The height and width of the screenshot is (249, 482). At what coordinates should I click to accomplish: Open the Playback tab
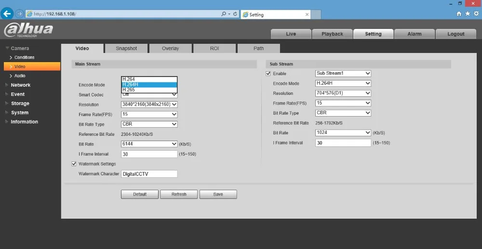tap(332, 34)
